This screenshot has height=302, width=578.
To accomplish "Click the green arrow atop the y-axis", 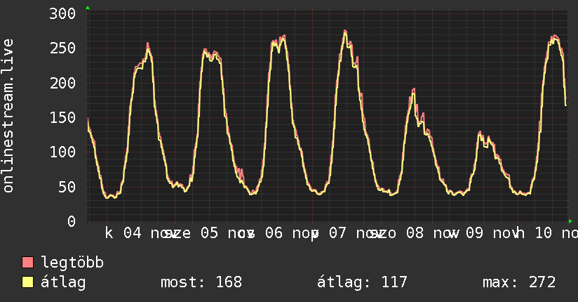I will [x=88, y=8].
